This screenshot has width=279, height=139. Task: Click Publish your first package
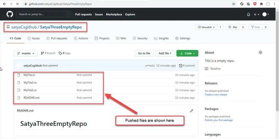click(219, 120)
